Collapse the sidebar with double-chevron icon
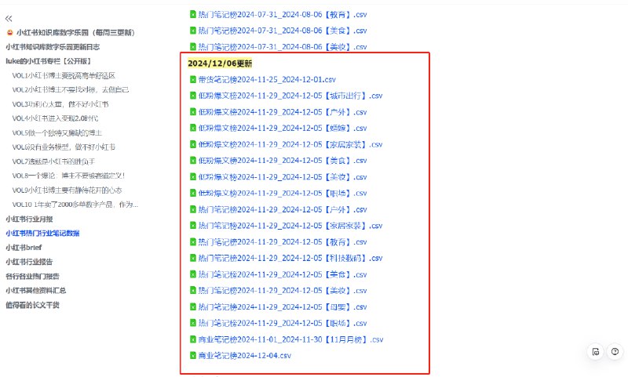This screenshot has width=628, height=377. click(x=9, y=18)
